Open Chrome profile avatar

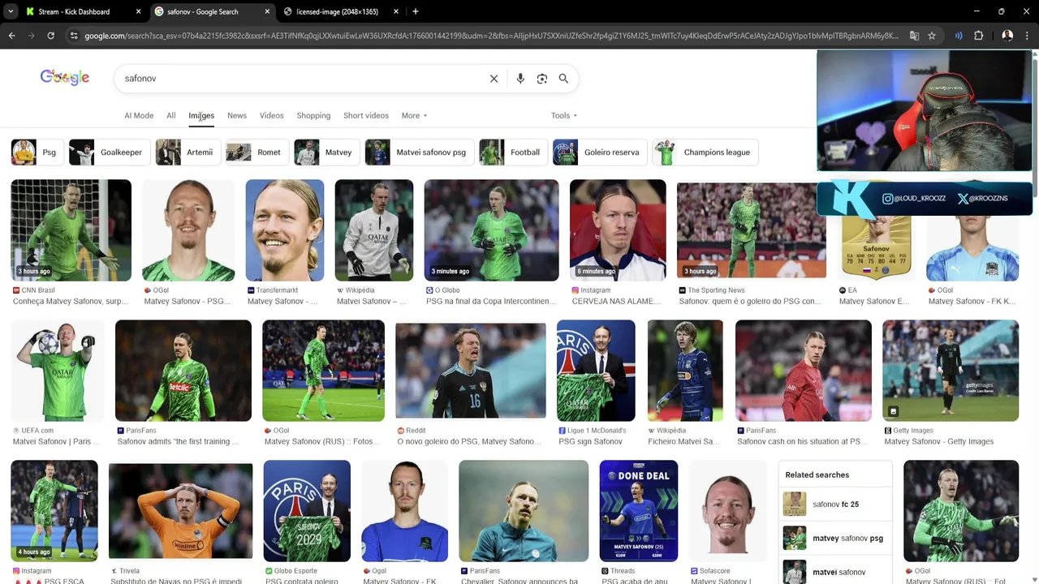pos(1007,36)
